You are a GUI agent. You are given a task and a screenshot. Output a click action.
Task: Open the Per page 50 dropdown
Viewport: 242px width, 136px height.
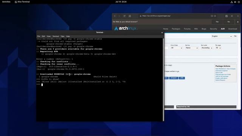218,48
